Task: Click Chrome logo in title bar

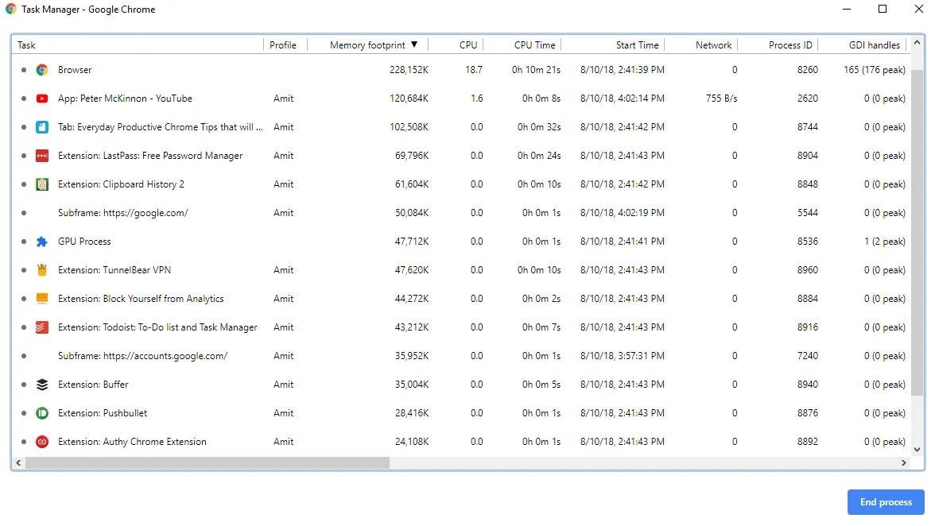Action: click(11, 10)
